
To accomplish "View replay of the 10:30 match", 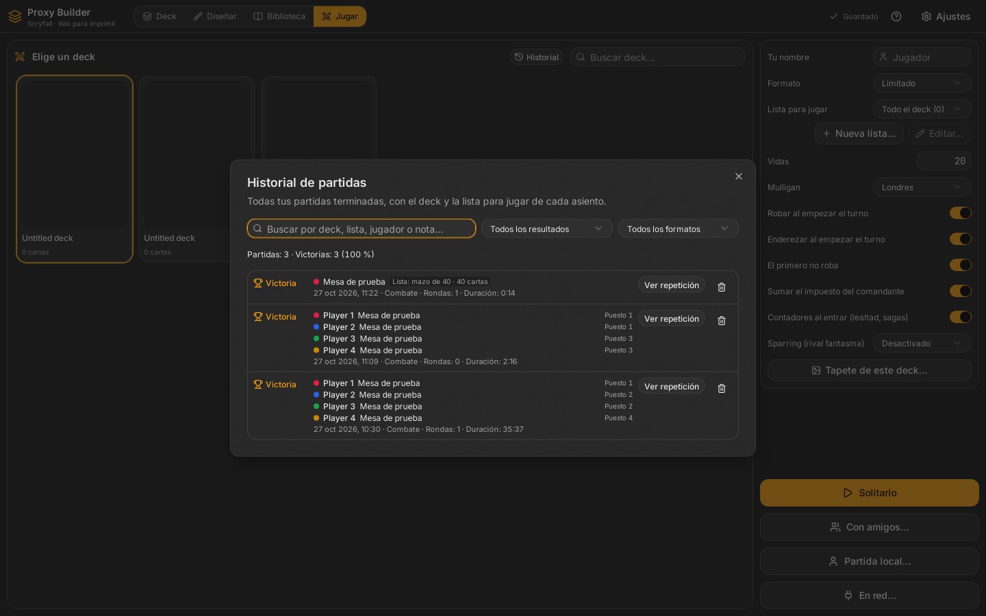I will [671, 386].
